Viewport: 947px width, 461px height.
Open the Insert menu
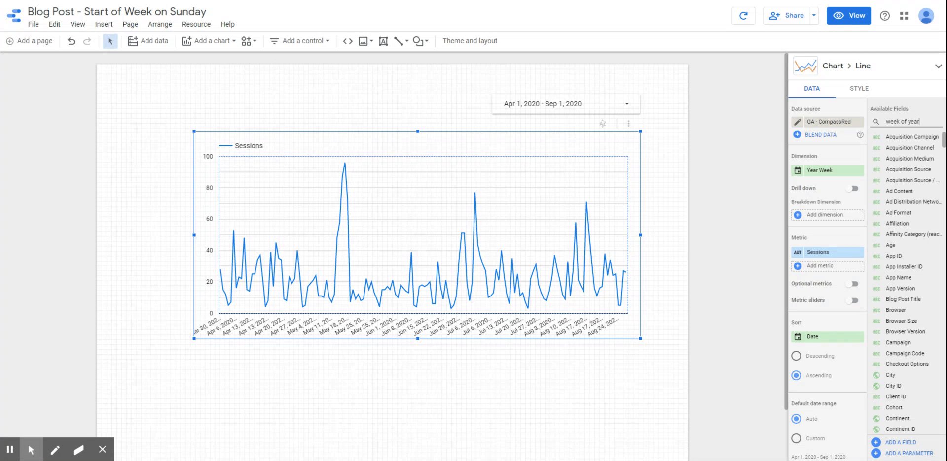pos(104,24)
